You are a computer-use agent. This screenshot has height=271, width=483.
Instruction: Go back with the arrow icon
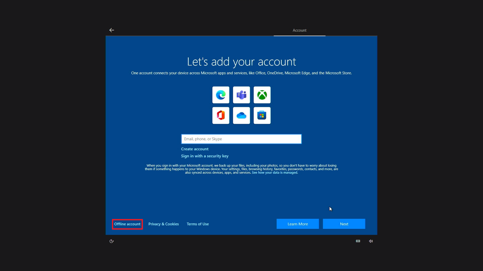coord(112,30)
